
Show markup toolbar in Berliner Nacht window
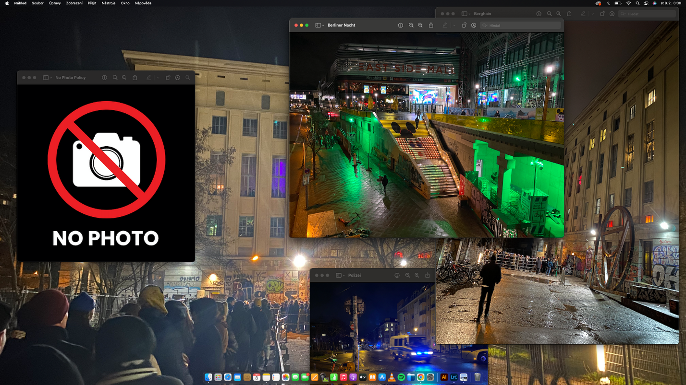tap(474, 25)
